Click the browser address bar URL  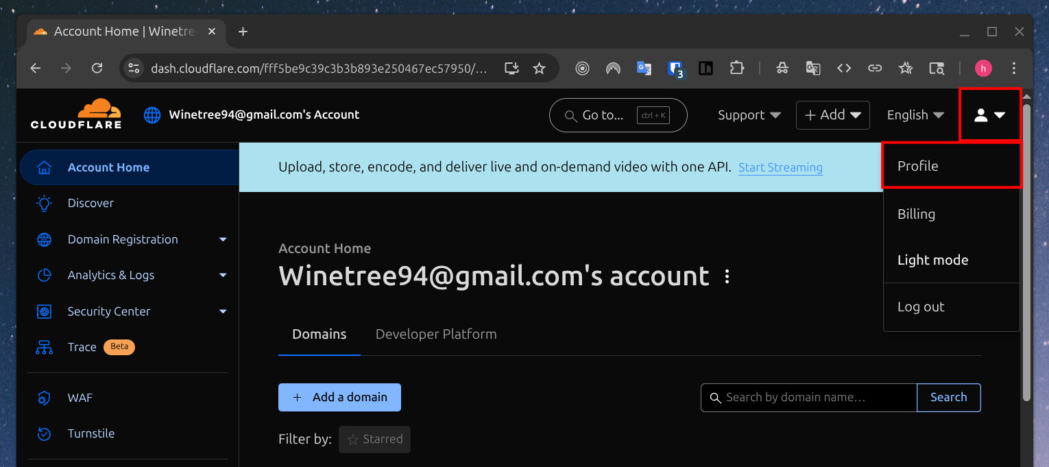tap(319, 68)
